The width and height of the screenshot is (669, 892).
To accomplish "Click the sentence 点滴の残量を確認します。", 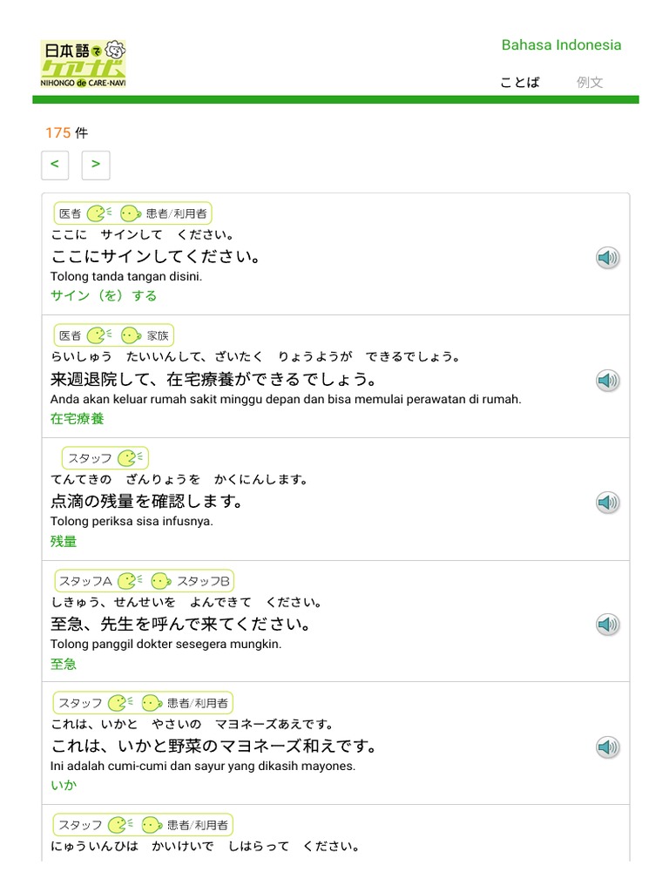I will [147, 502].
